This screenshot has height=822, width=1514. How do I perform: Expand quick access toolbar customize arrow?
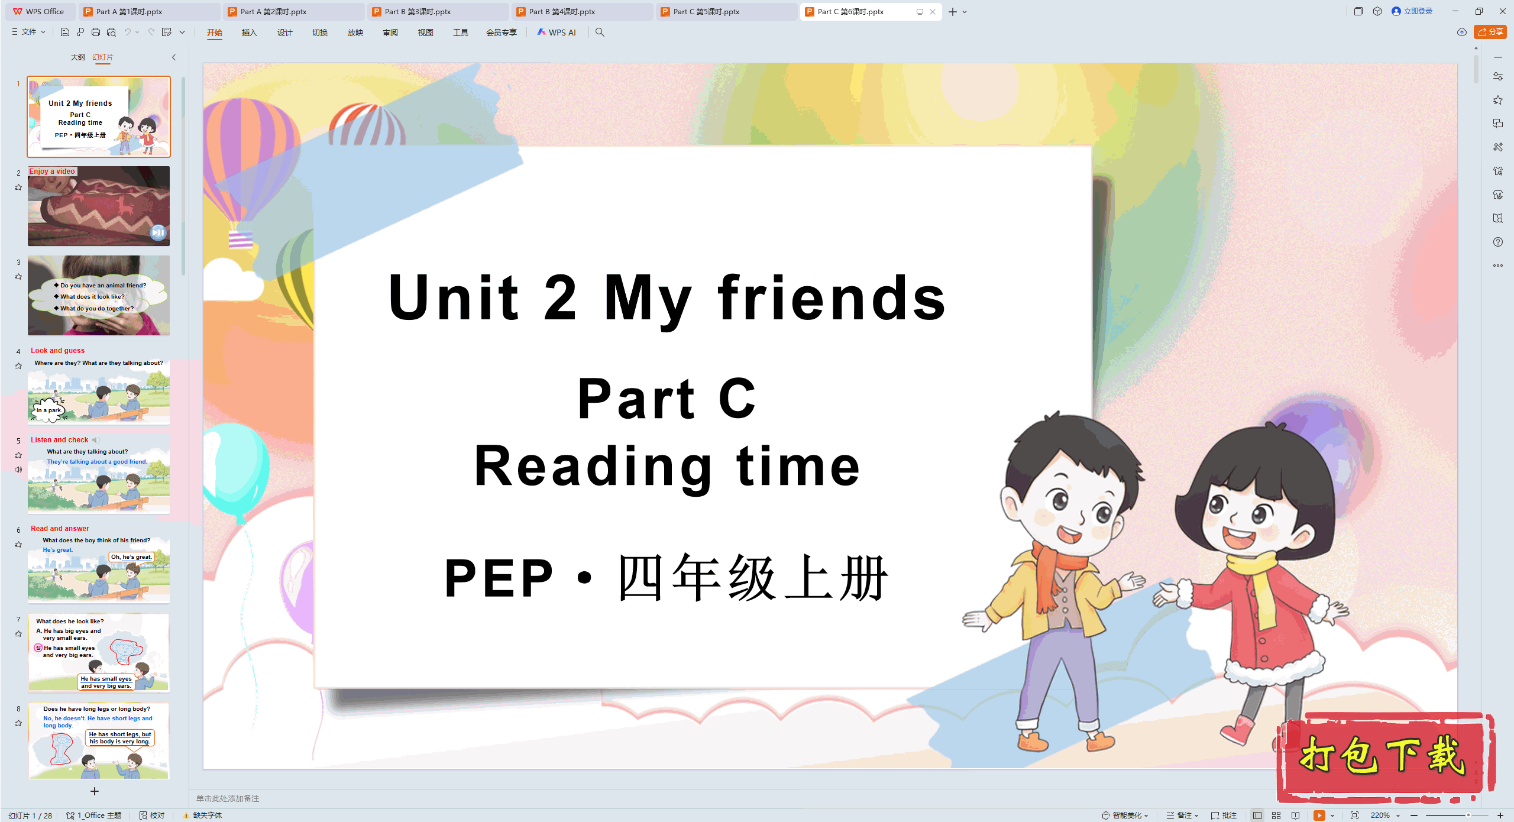click(182, 33)
